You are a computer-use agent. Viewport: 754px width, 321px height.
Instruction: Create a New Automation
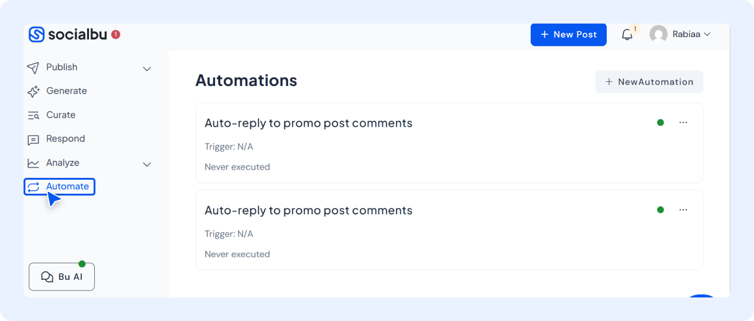(649, 82)
